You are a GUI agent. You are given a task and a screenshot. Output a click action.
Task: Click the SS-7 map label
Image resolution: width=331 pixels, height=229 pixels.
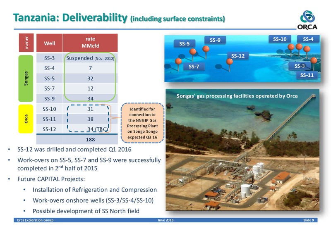point(194,67)
